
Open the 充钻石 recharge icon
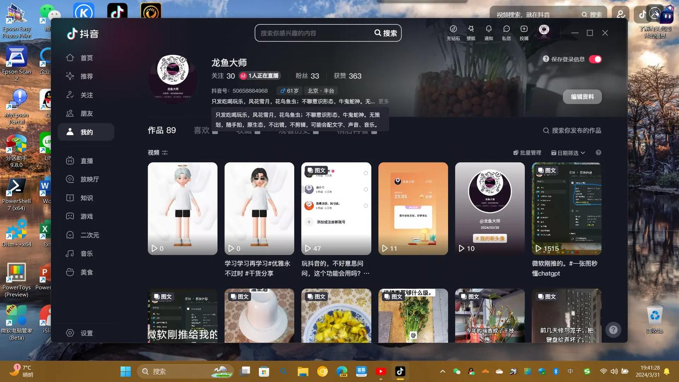(453, 29)
